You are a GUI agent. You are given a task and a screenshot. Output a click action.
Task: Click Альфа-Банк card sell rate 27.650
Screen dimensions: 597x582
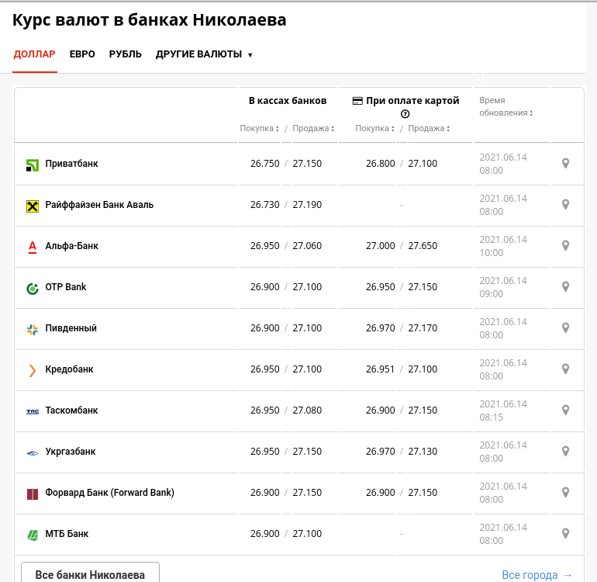coord(423,246)
